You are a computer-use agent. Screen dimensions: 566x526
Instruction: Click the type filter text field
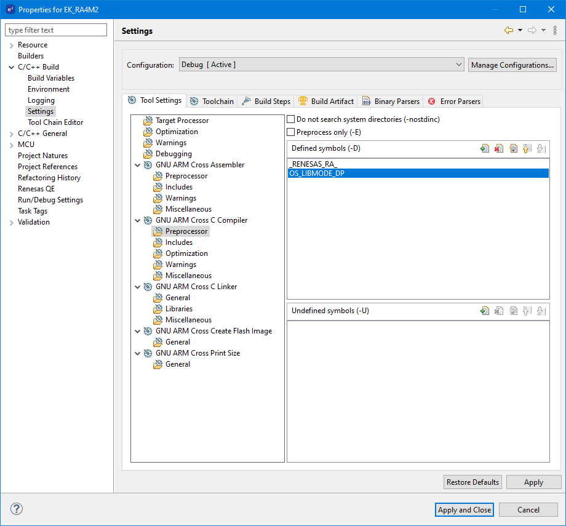pos(56,30)
